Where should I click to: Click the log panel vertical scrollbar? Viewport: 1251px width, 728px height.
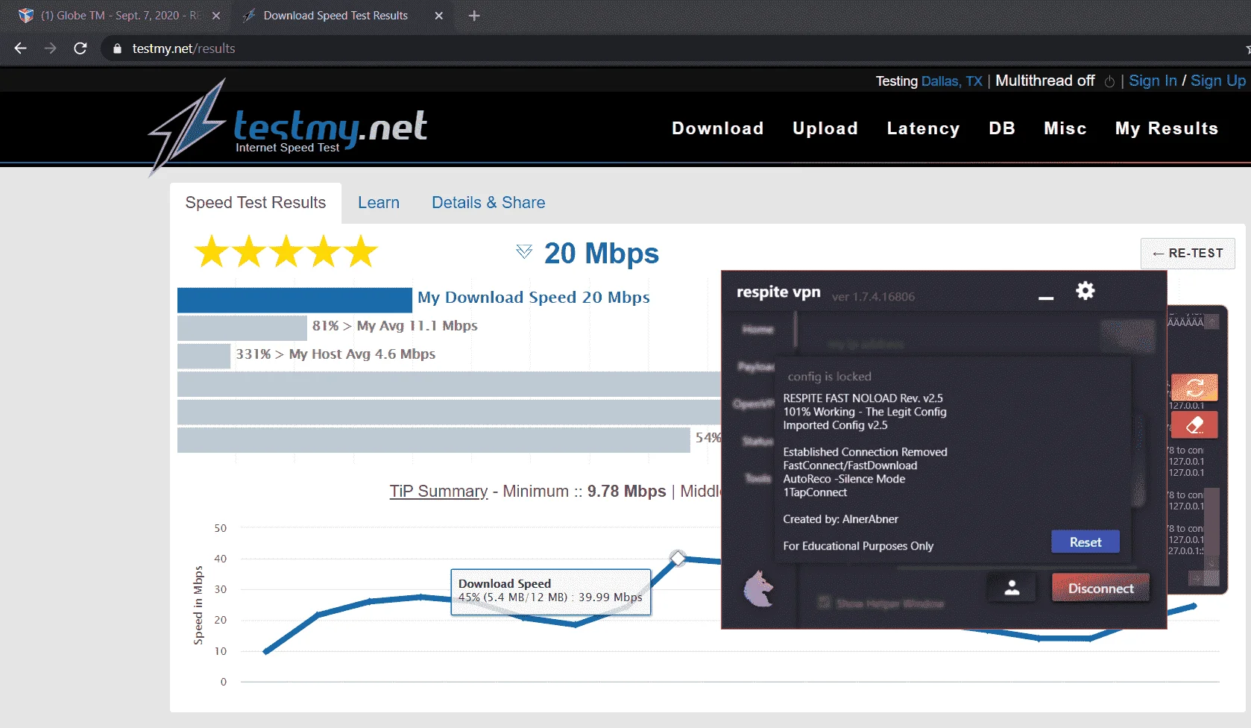(x=1212, y=522)
